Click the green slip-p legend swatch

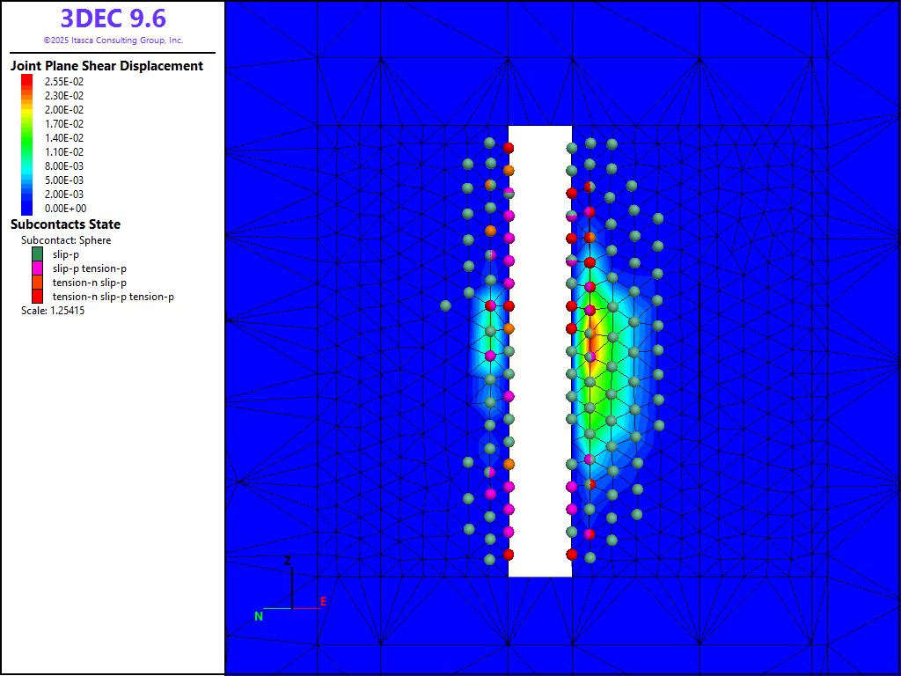pyautogui.click(x=37, y=254)
